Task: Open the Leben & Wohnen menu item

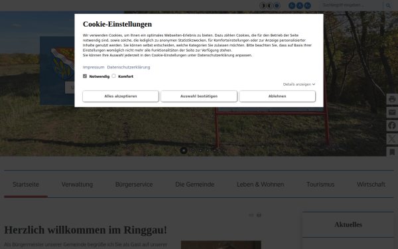Action: pos(261,185)
